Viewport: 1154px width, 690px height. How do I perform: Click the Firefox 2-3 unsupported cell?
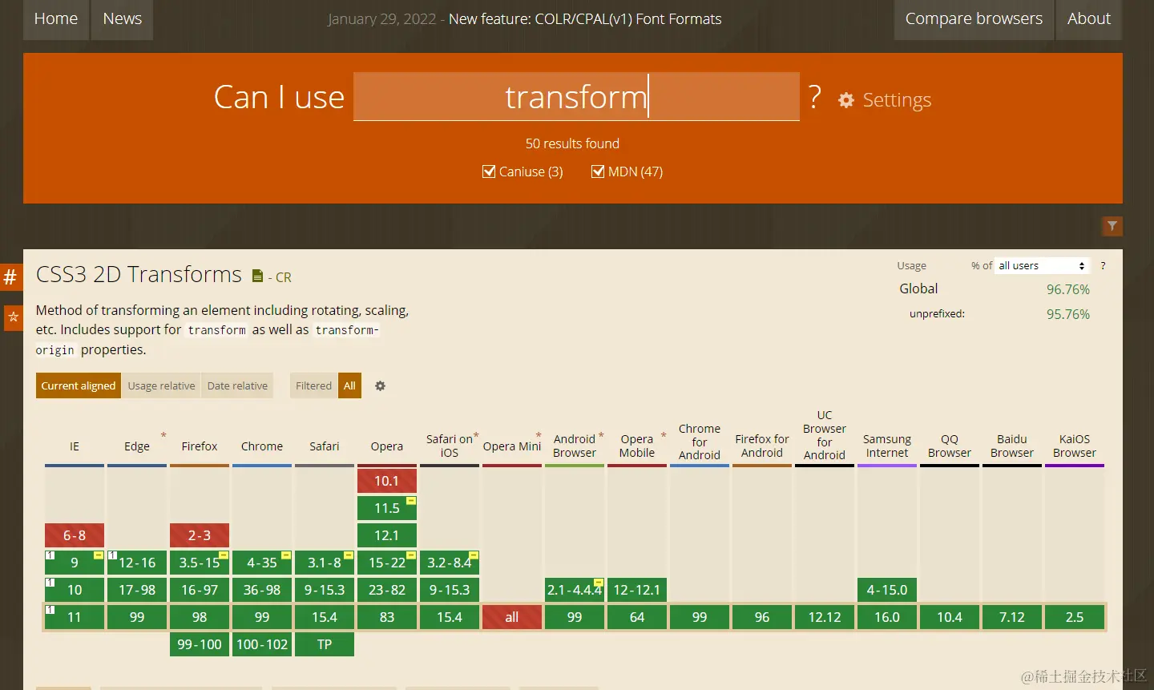[200, 535]
